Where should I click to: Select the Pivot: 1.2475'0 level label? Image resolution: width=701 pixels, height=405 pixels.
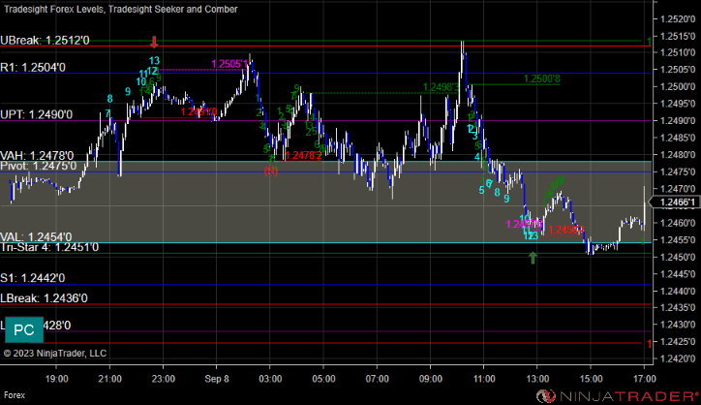coord(38,166)
